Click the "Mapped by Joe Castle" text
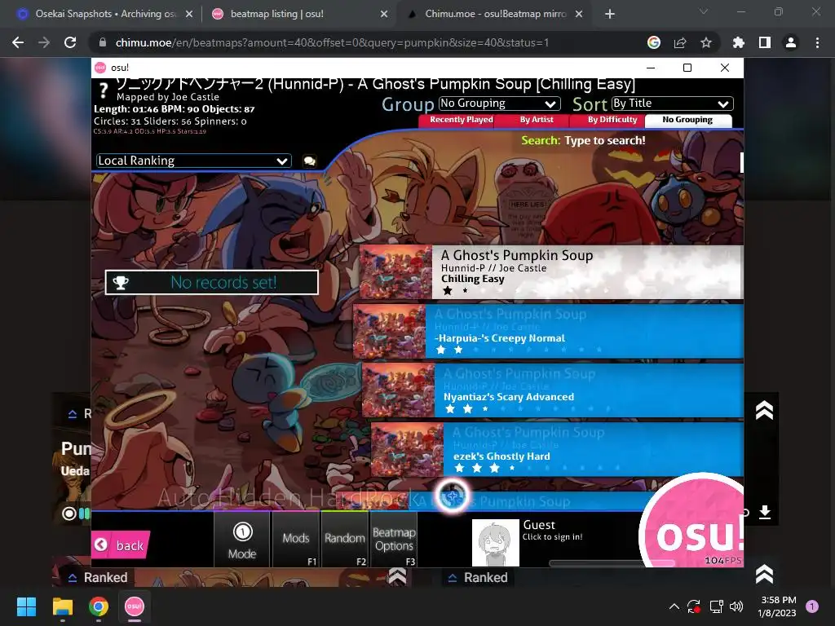 click(168, 97)
